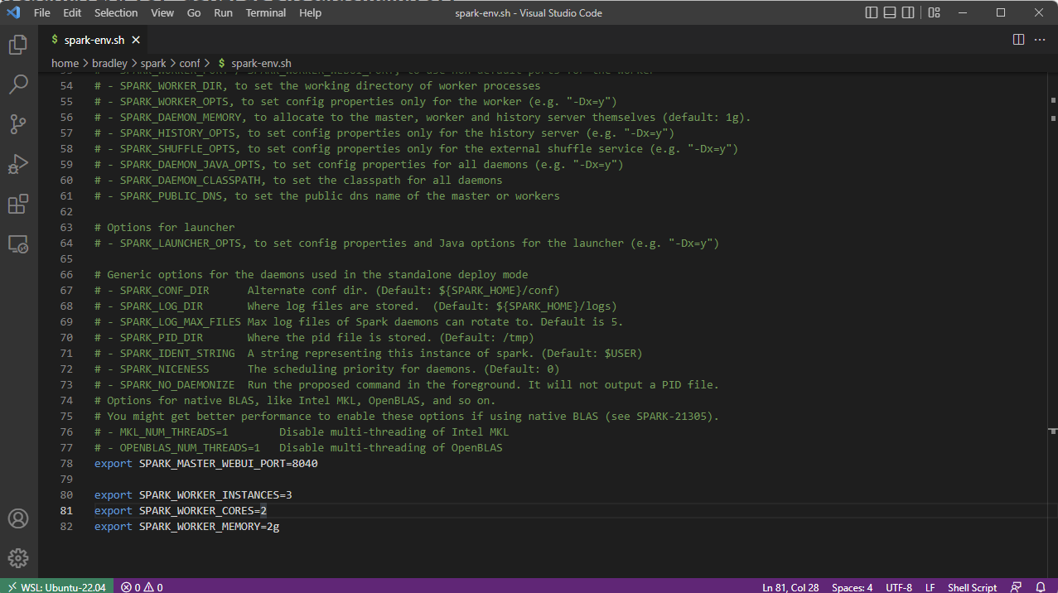Screen dimensions: 1058x593
Task: Click 'bradley' in the breadcrumb
Action: coord(109,63)
